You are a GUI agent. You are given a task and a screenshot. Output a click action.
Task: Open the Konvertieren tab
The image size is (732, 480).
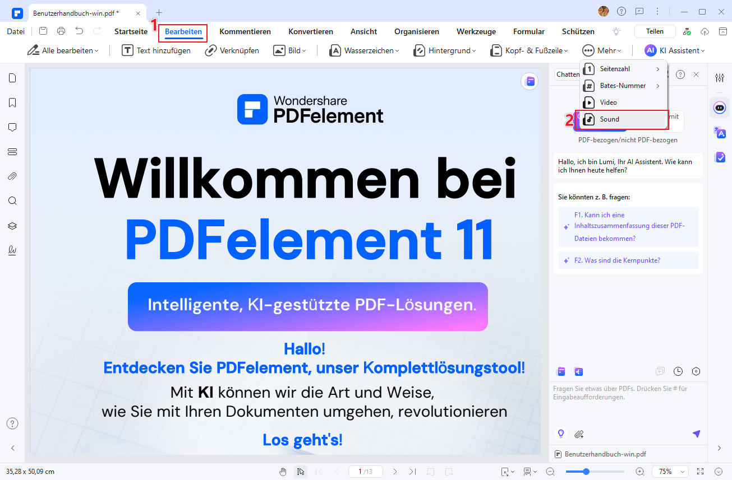tap(311, 32)
